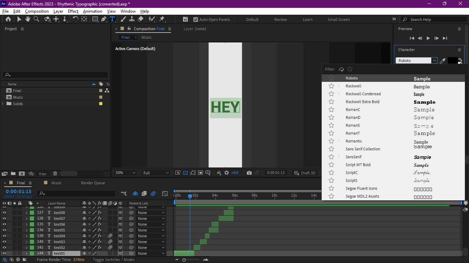Toggle mask and shape path visibility
The width and height of the screenshot is (469, 263).
pos(193,173)
